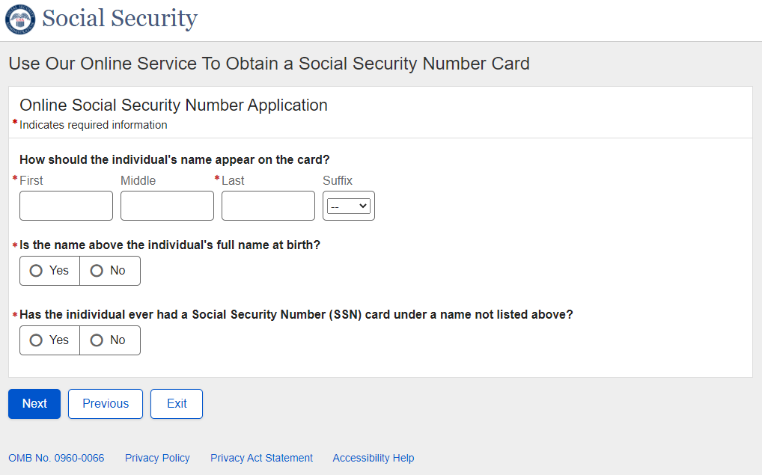Open the Suffix dropdown
The height and width of the screenshot is (475, 762).
click(349, 206)
